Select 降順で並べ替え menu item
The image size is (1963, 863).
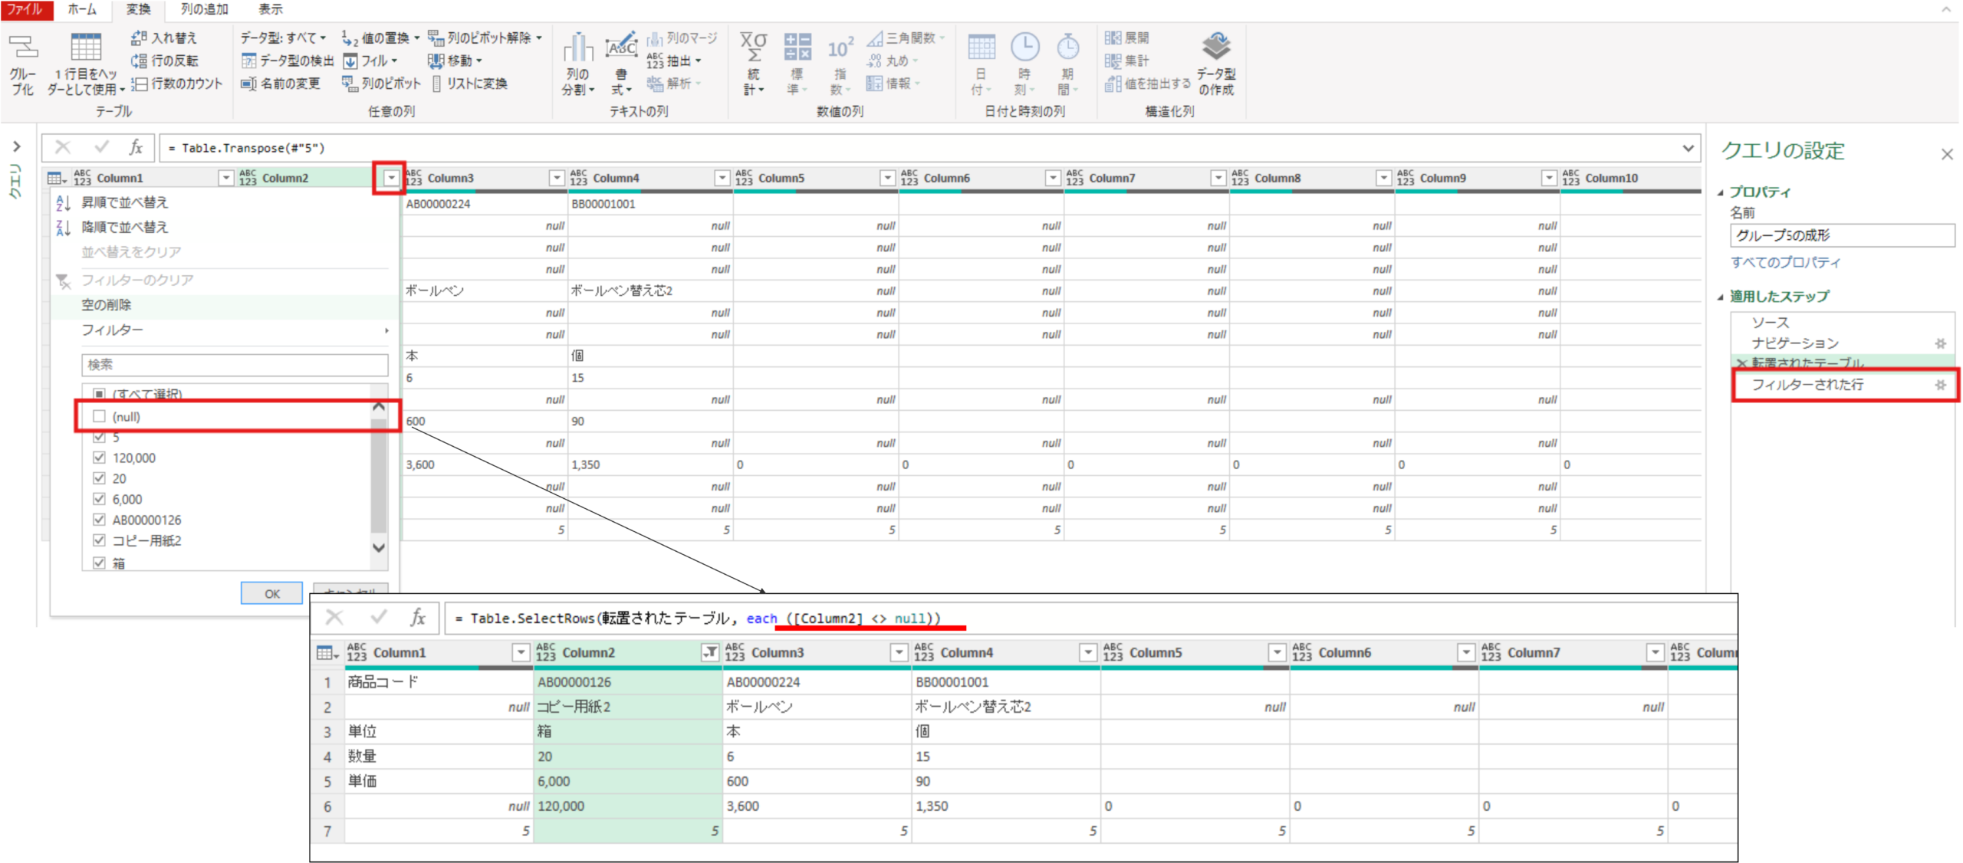pyautogui.click(x=224, y=227)
